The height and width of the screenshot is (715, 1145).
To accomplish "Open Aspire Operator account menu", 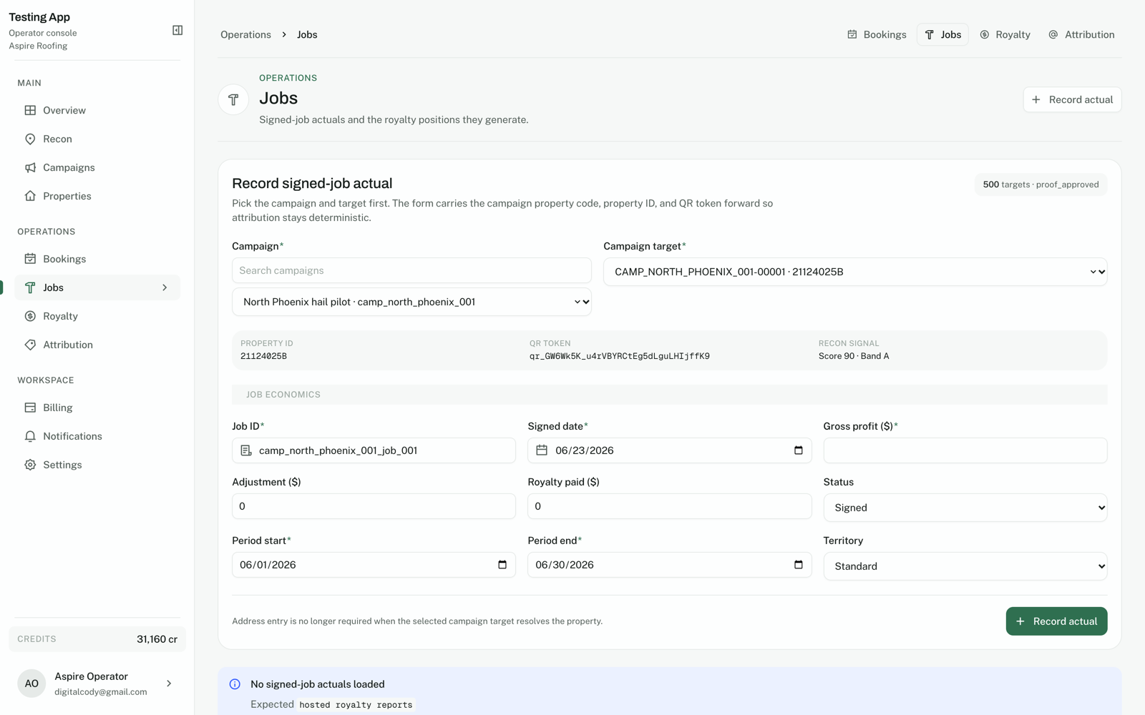I will pos(97,684).
